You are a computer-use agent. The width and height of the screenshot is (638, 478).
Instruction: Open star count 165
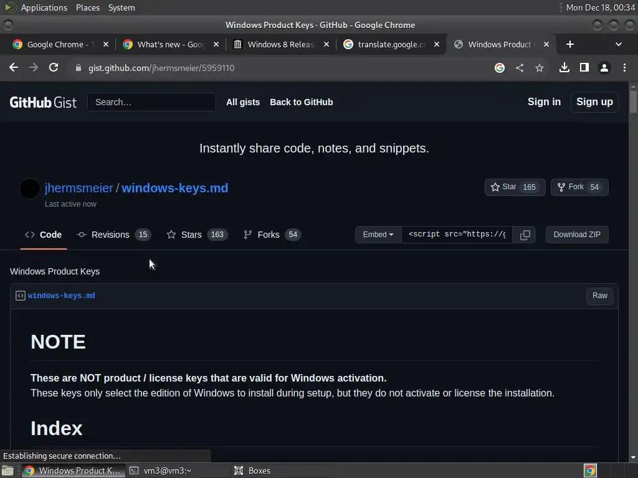click(x=529, y=187)
